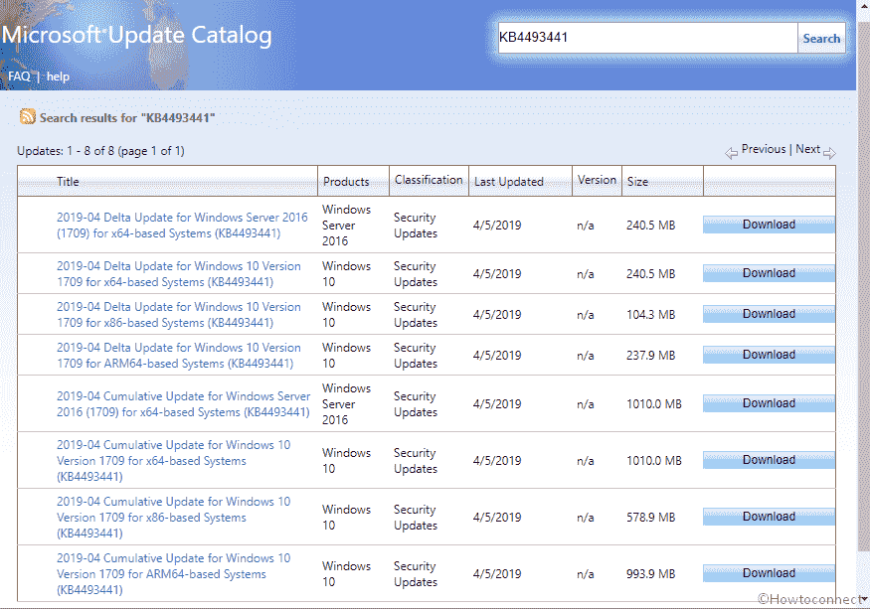
Task: Download the 993.9 MB ARM64 Cumulative Update
Action: 769,573
